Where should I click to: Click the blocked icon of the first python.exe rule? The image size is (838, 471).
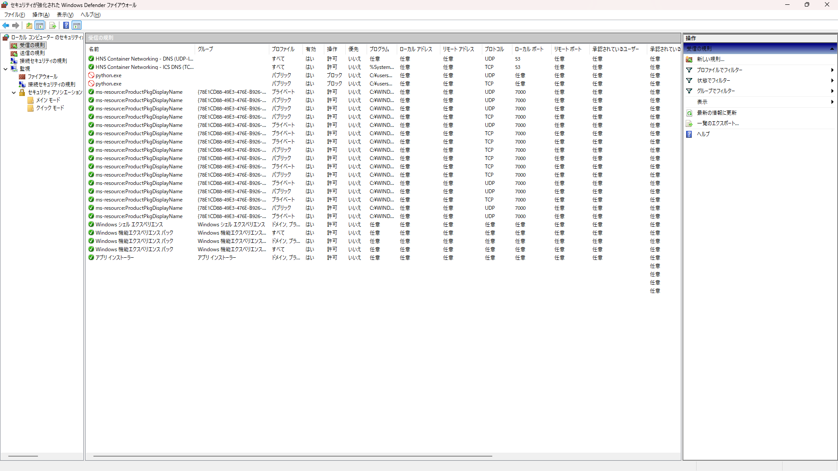click(91, 75)
